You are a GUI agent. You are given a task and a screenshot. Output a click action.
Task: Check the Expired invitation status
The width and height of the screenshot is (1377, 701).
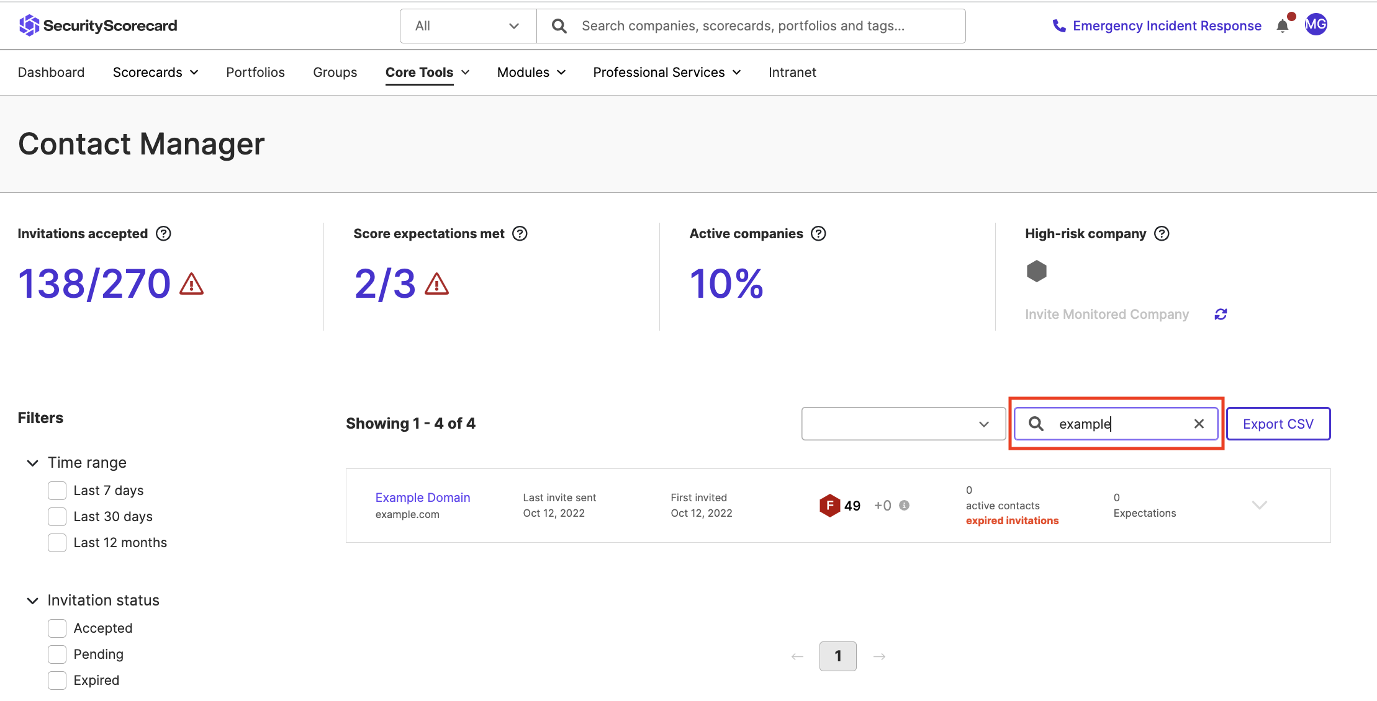click(x=57, y=681)
